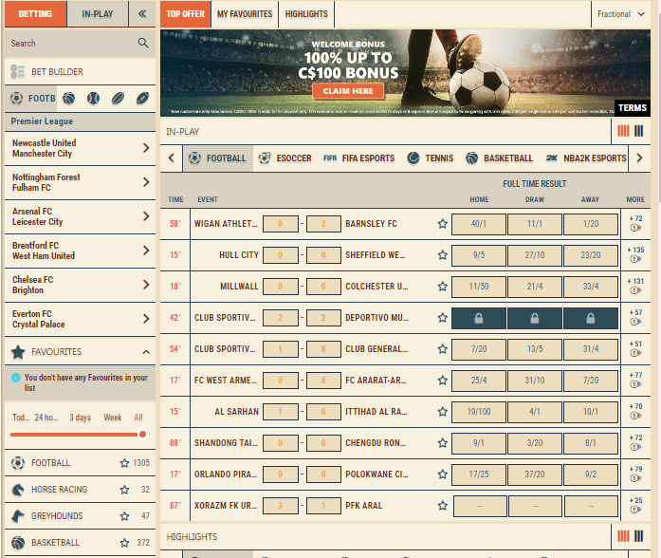
Task: Click locked Home odds for Deportivo match
Action: pos(479,318)
